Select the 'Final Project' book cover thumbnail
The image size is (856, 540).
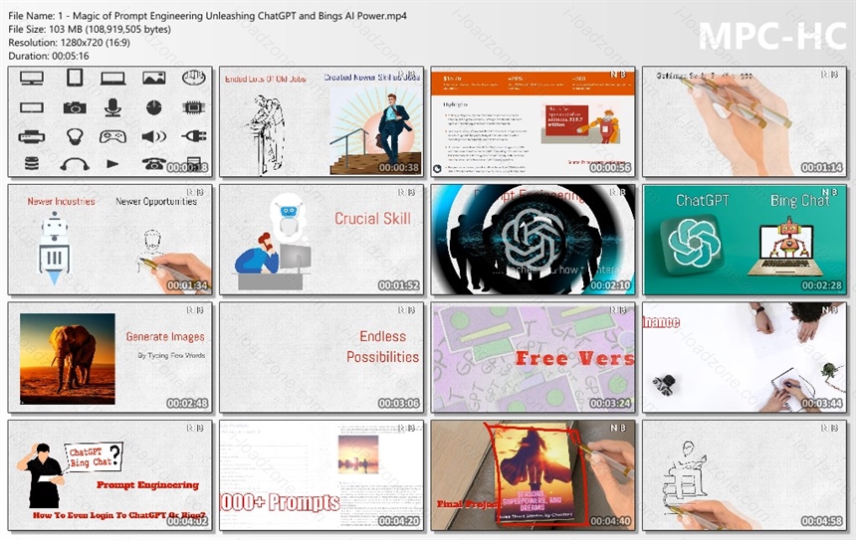(533, 475)
